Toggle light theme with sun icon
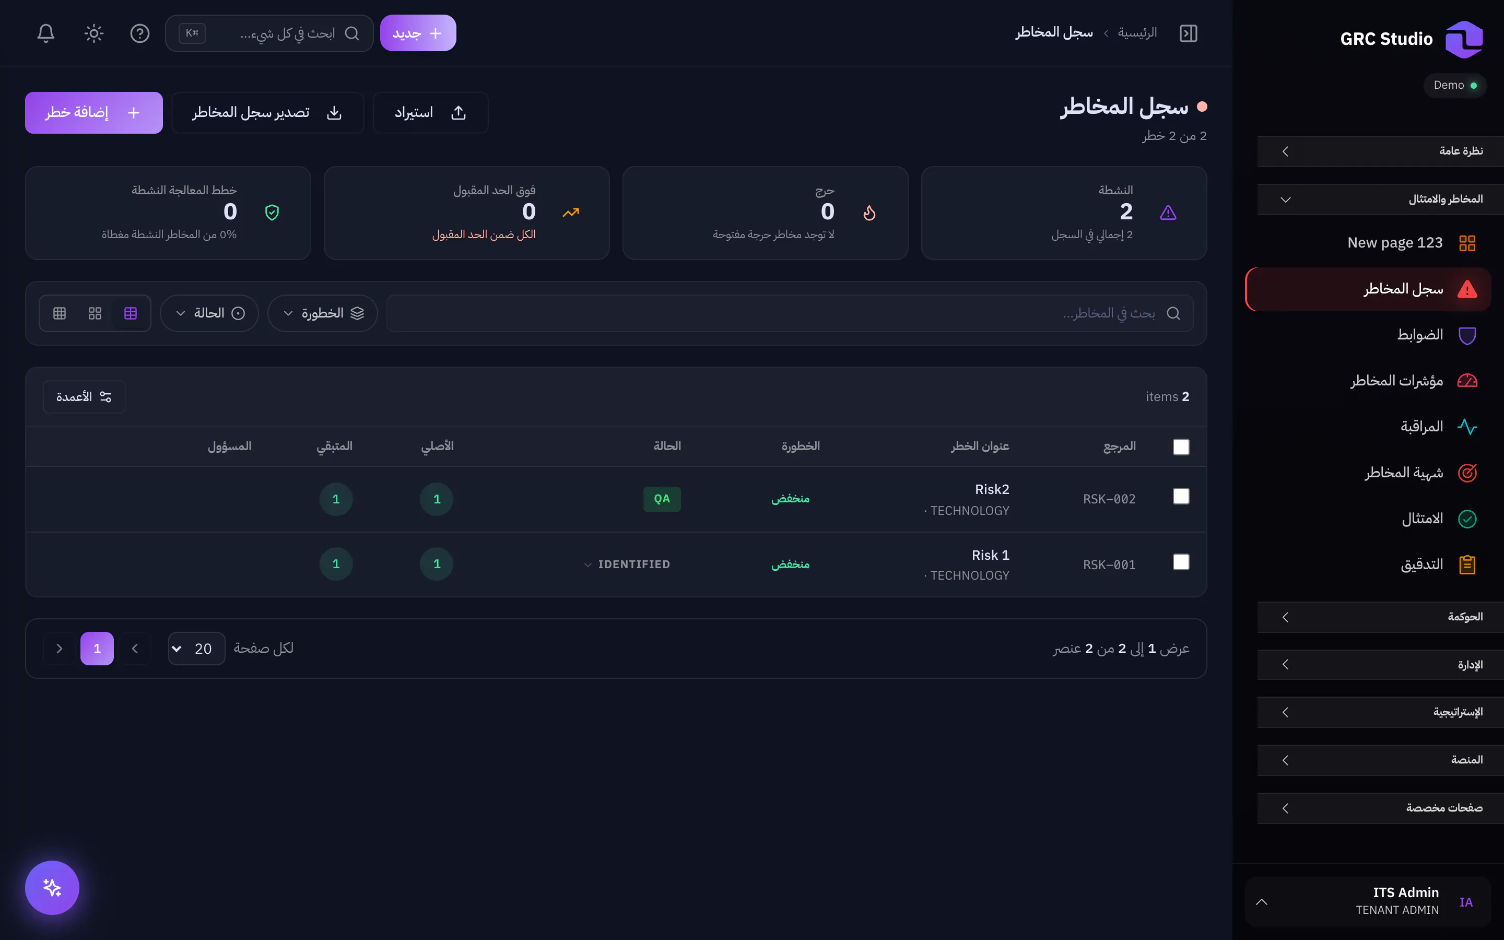The image size is (1504, 940). coord(94,33)
